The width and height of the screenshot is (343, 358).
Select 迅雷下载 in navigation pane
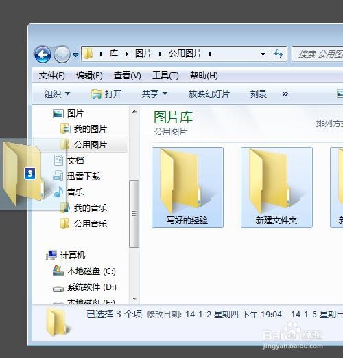84,177
